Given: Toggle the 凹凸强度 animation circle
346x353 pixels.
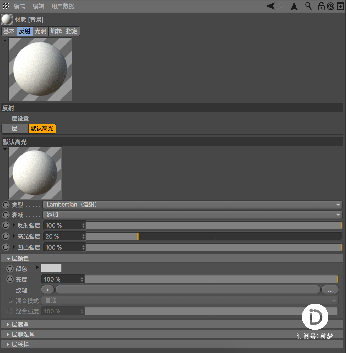Looking at the screenshot, I should point(6,247).
